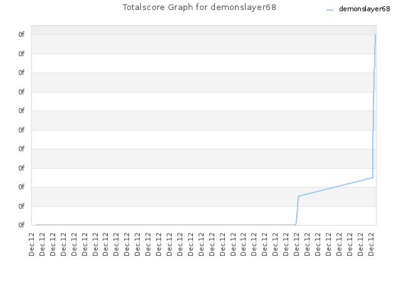401x300 pixels.
Task: Click the top end of the blue score line
Action: pyautogui.click(x=375, y=35)
